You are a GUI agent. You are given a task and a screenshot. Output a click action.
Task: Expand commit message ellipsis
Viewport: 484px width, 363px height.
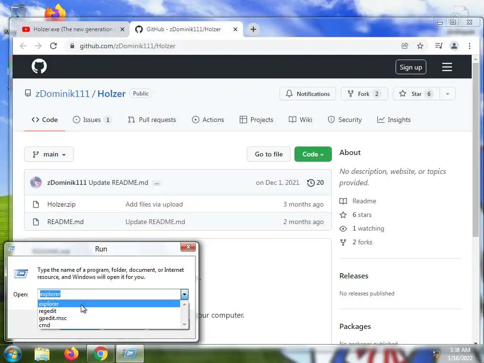pyautogui.click(x=157, y=183)
